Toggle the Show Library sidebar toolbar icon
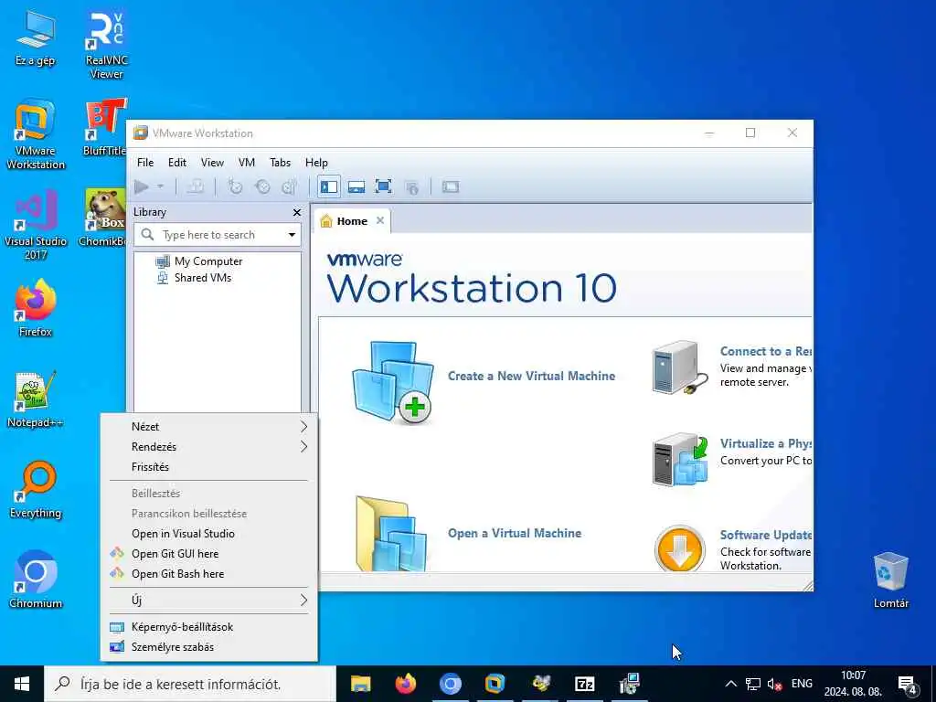Image resolution: width=936 pixels, height=702 pixels. point(329,186)
